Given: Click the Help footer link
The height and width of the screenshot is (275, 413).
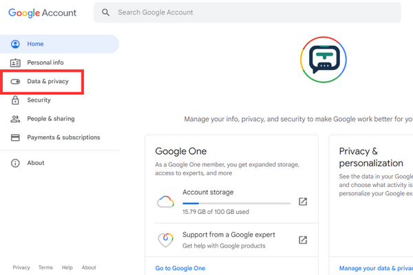Looking at the screenshot, I should coord(67,267).
